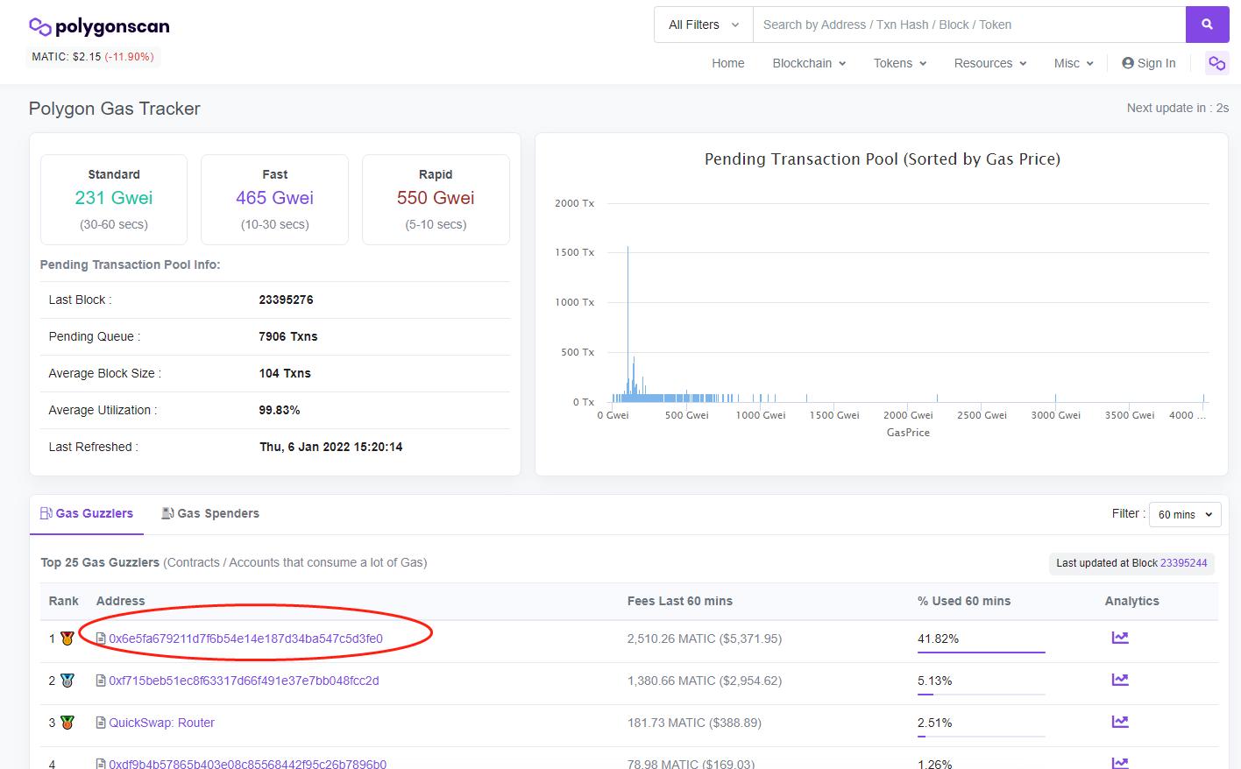
Task: Switch to the Gas Spenders tab
Action: [210, 513]
